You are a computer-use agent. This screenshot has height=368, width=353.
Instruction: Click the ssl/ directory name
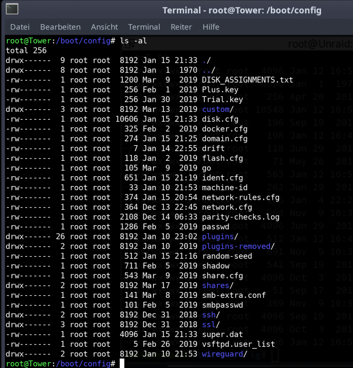click(211, 325)
